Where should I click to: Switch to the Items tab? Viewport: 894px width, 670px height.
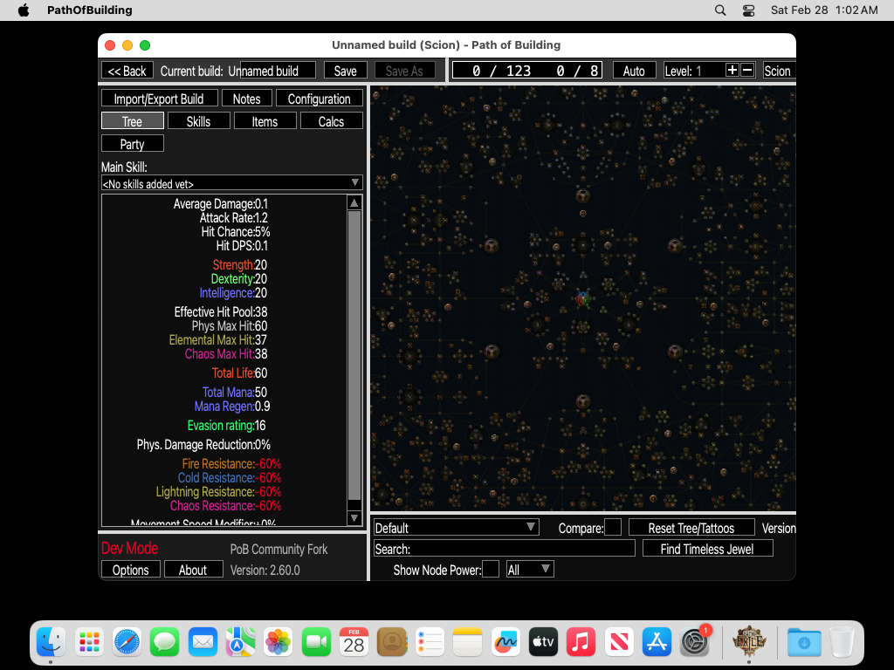point(265,121)
